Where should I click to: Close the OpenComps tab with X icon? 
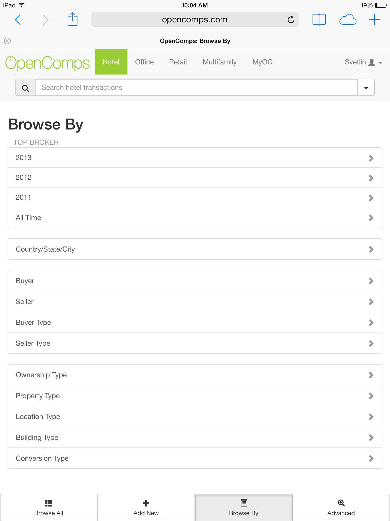coord(8,41)
